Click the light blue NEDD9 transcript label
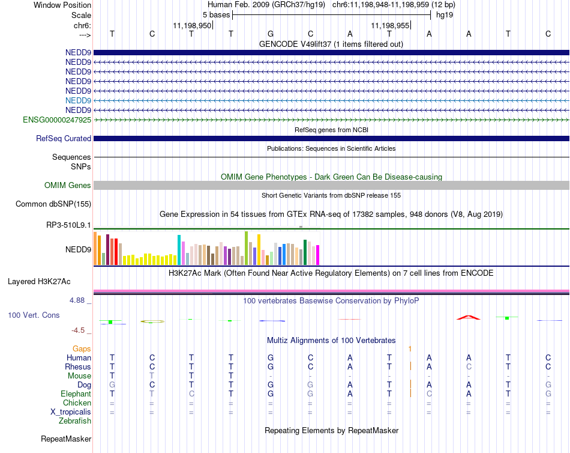This screenshot has width=570, height=453. tap(78, 100)
